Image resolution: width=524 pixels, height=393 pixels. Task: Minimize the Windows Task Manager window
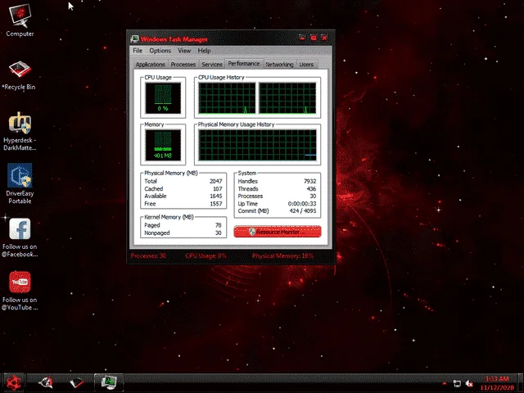click(302, 38)
